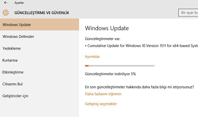The image size is (198, 118).
Task: Click the GÜNCELLEŞTİRME VE GÜVENLİK heading
Action: pyautogui.click(x=42, y=13)
